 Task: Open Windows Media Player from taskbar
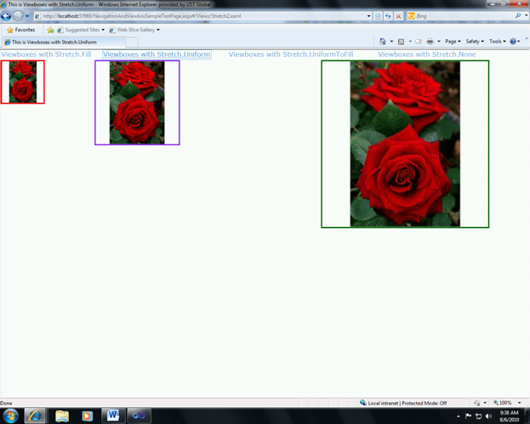[x=87, y=416]
